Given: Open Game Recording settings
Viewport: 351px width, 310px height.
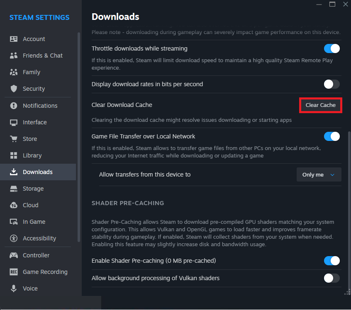Looking at the screenshot, I should point(38,272).
